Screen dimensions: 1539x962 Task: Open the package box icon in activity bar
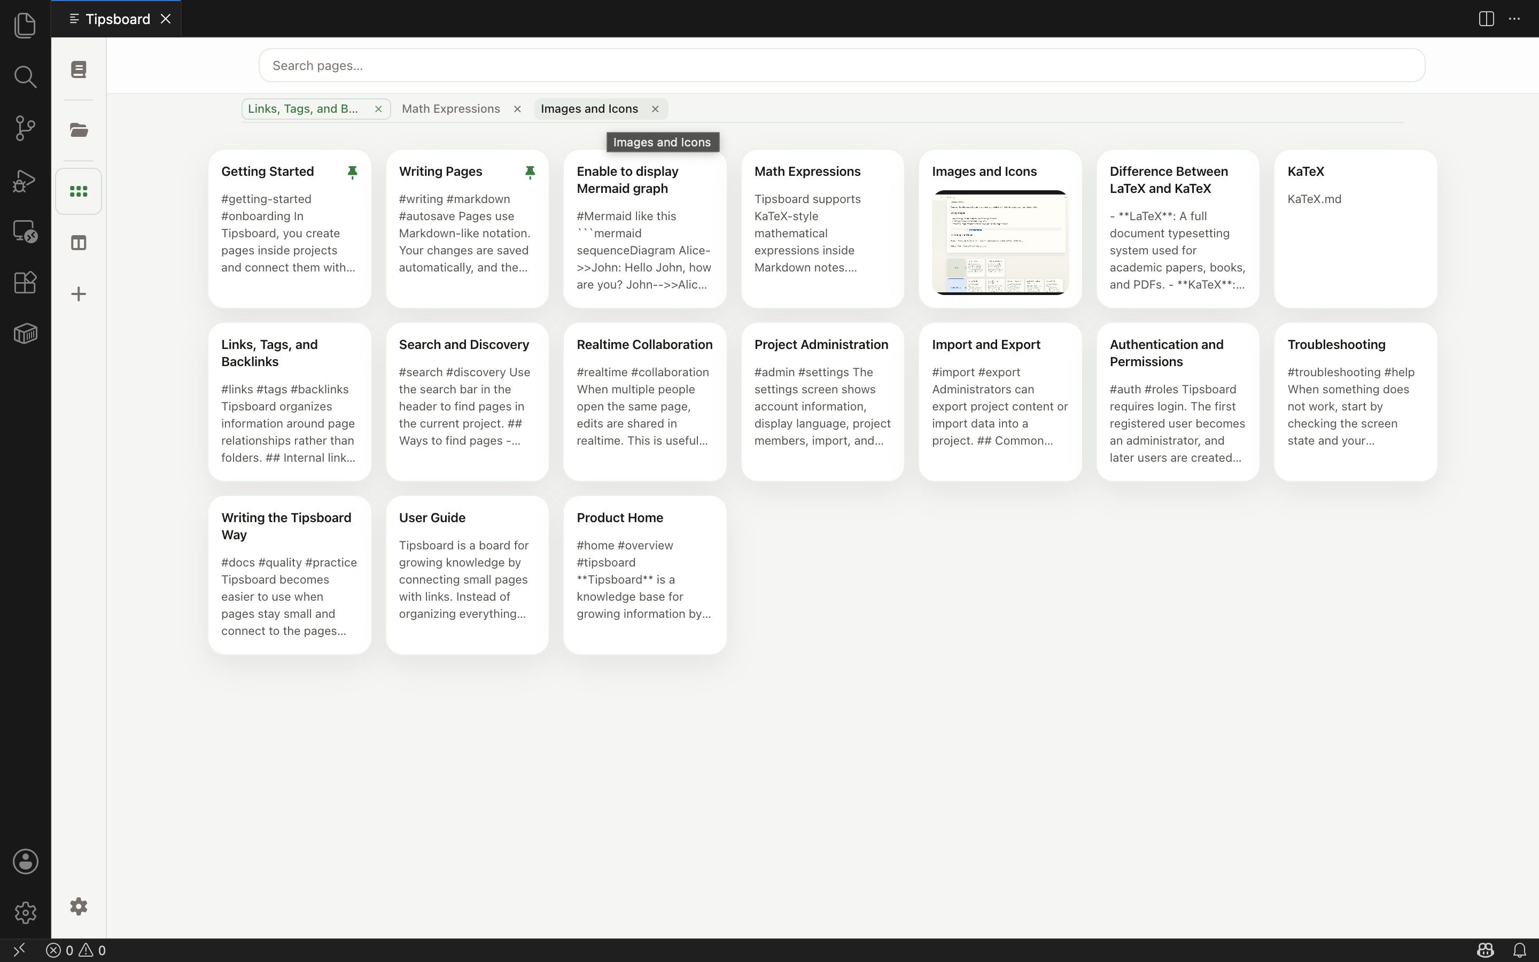(x=26, y=334)
